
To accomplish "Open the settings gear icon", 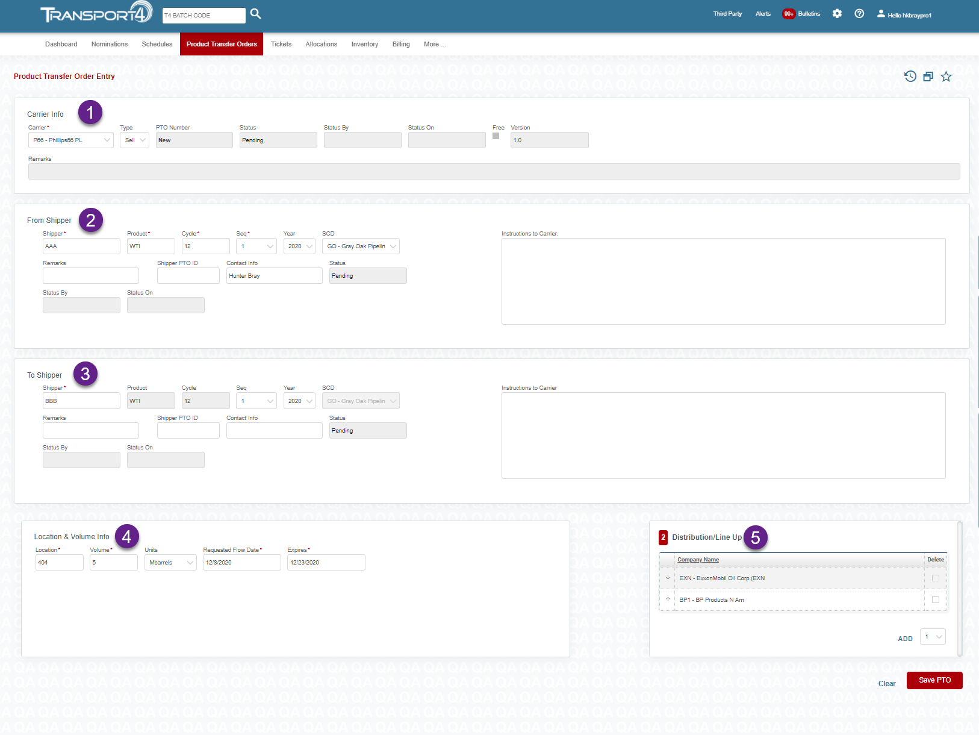I will coord(837,14).
